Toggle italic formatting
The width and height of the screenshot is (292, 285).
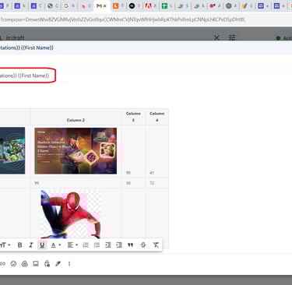(31, 245)
